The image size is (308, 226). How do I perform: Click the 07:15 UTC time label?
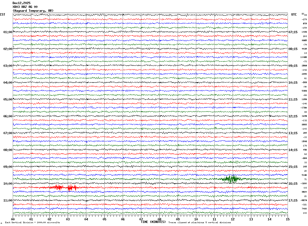pos(293,32)
